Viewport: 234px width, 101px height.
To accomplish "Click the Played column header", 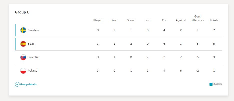I will tap(98, 20).
